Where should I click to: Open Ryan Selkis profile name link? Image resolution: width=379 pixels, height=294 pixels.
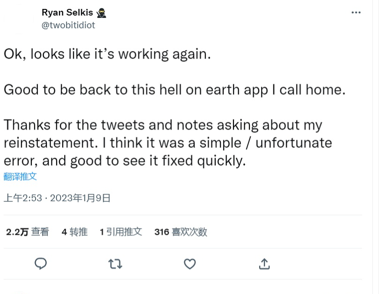tap(67, 13)
